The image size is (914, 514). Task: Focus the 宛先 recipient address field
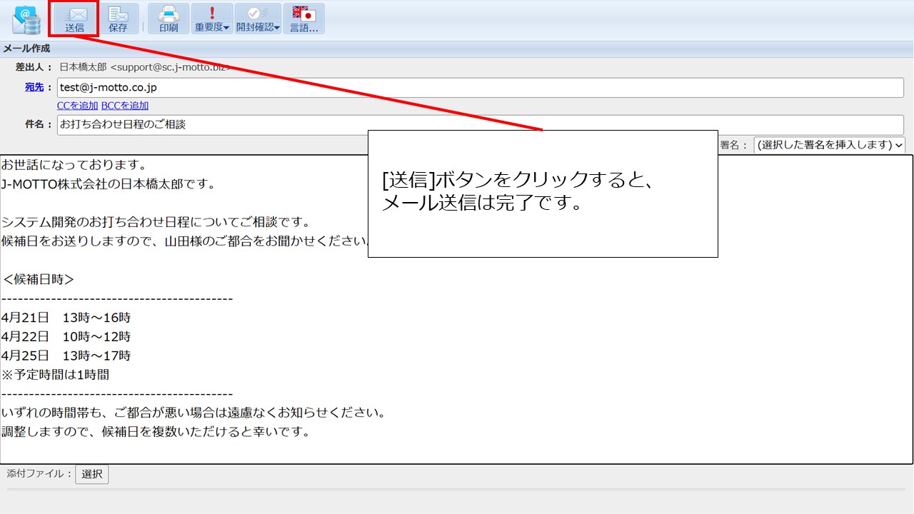[x=480, y=88]
